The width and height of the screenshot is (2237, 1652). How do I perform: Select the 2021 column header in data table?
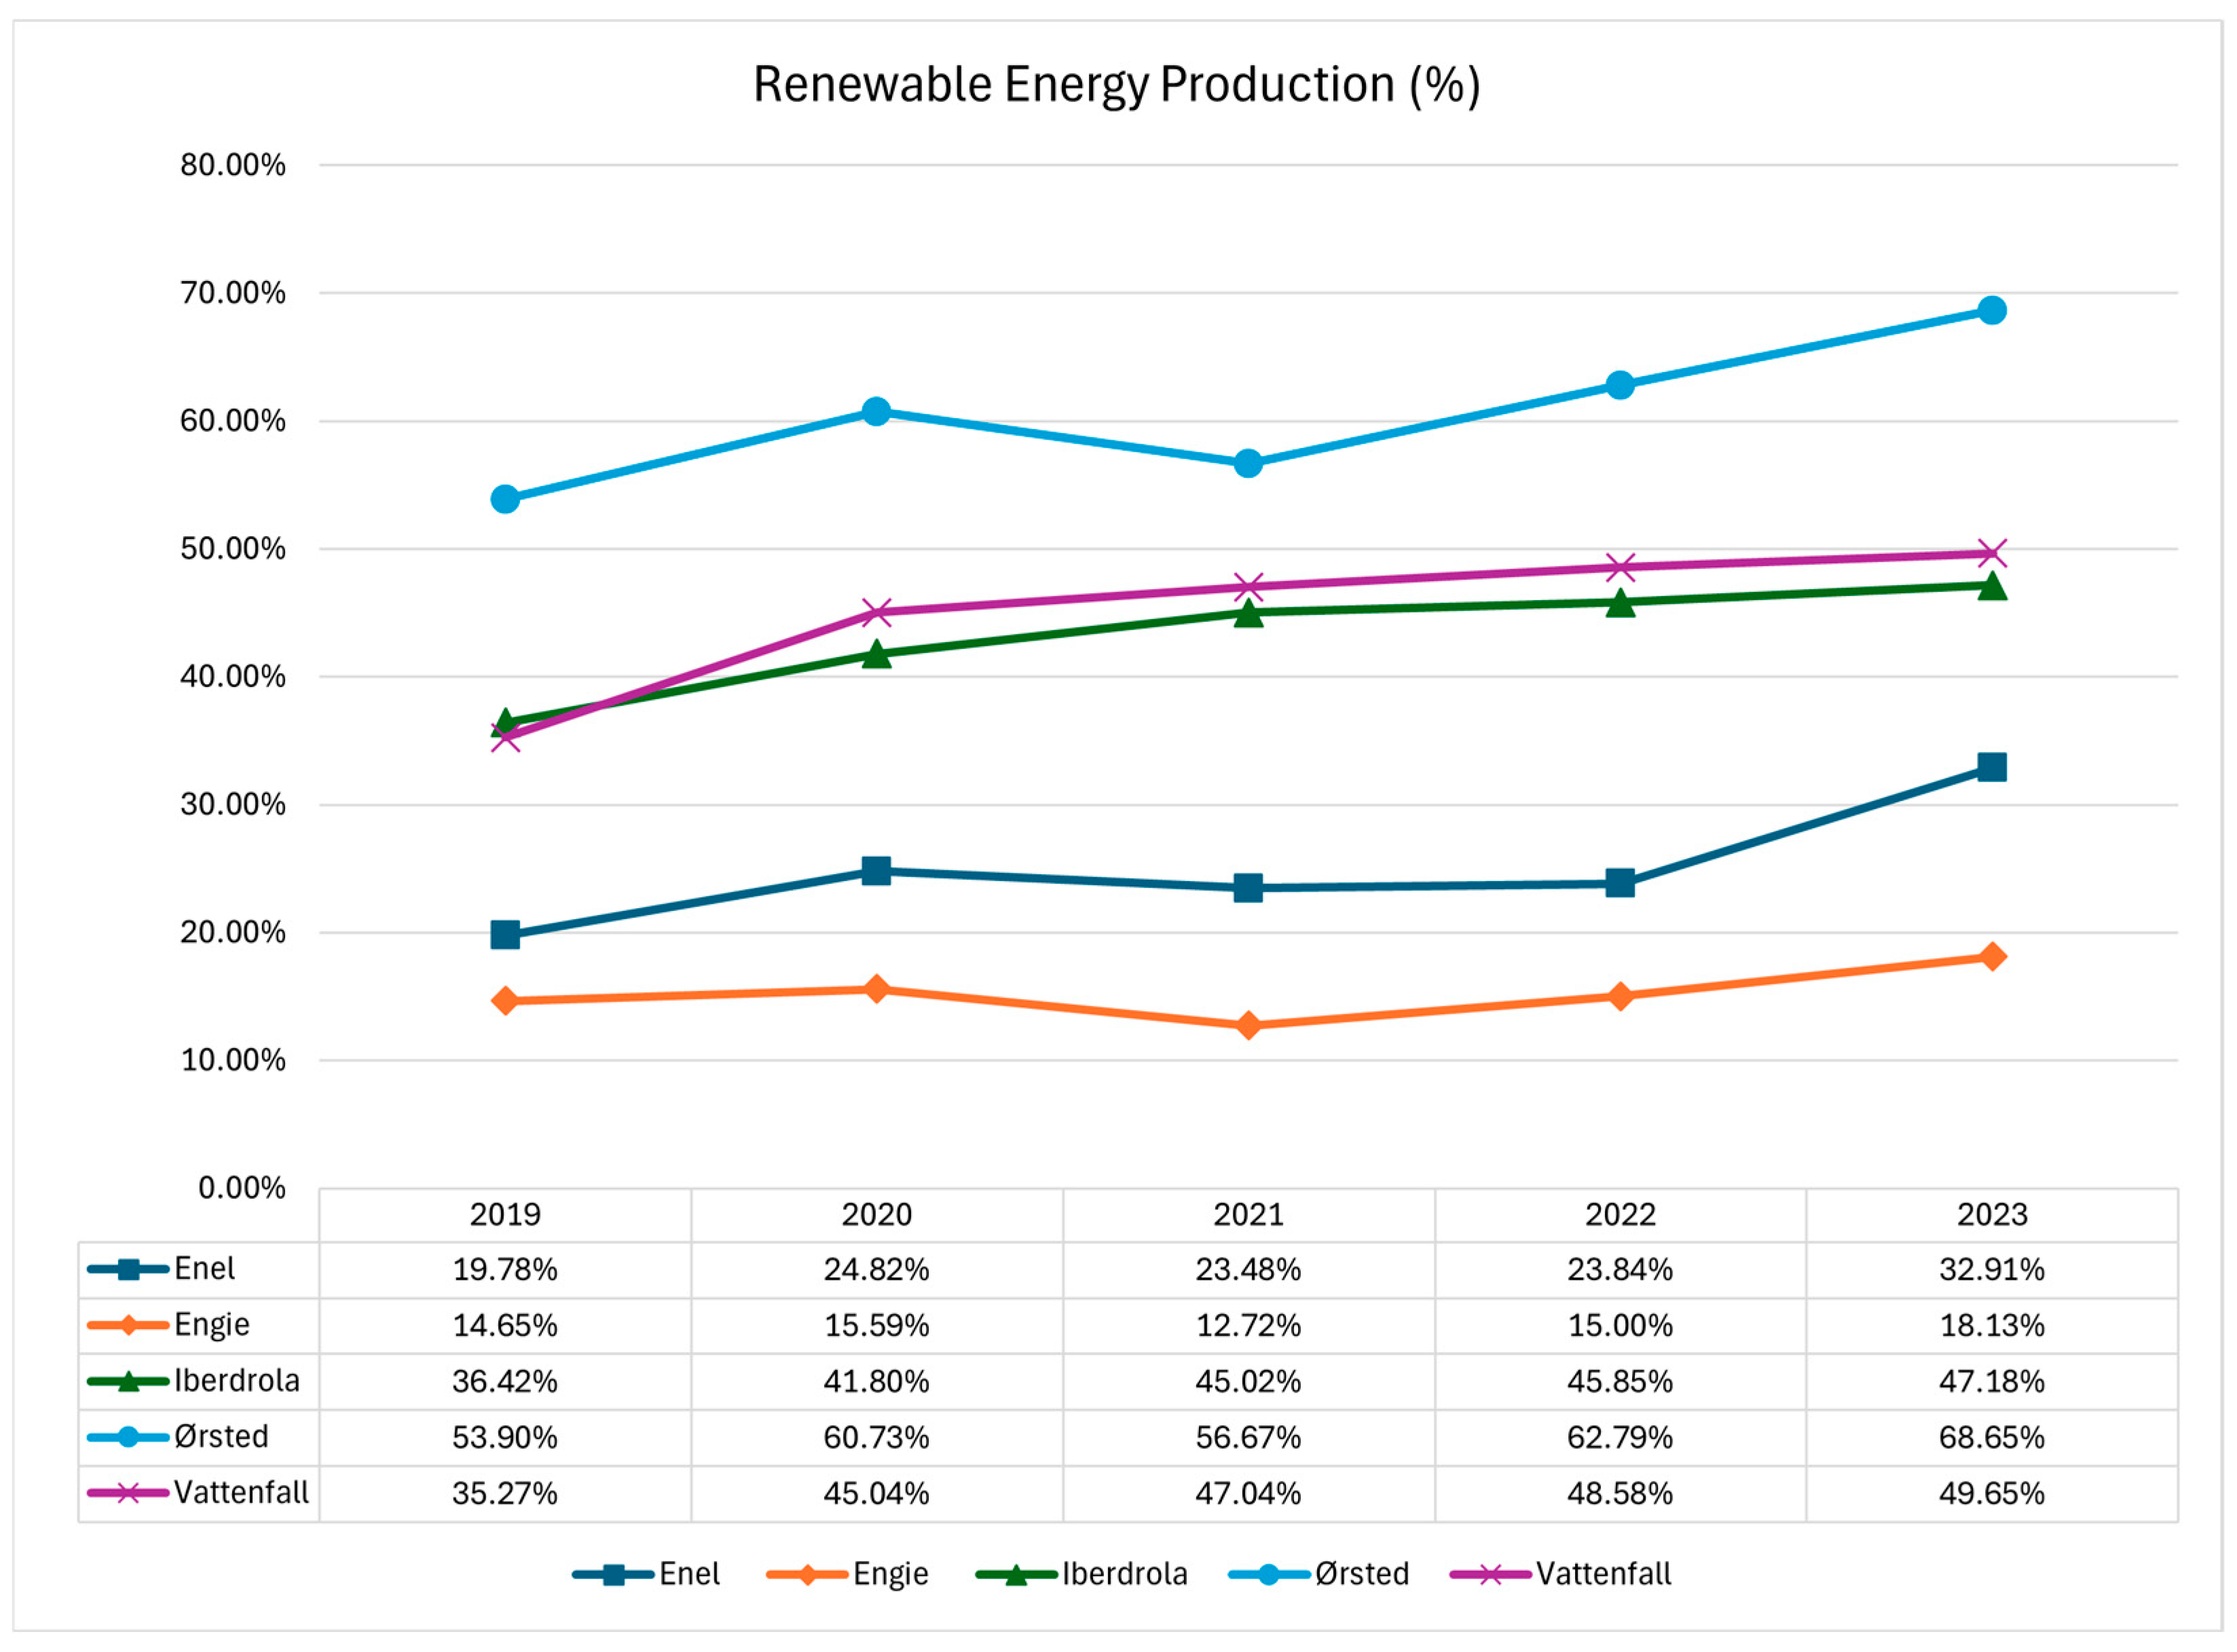tap(1248, 1214)
